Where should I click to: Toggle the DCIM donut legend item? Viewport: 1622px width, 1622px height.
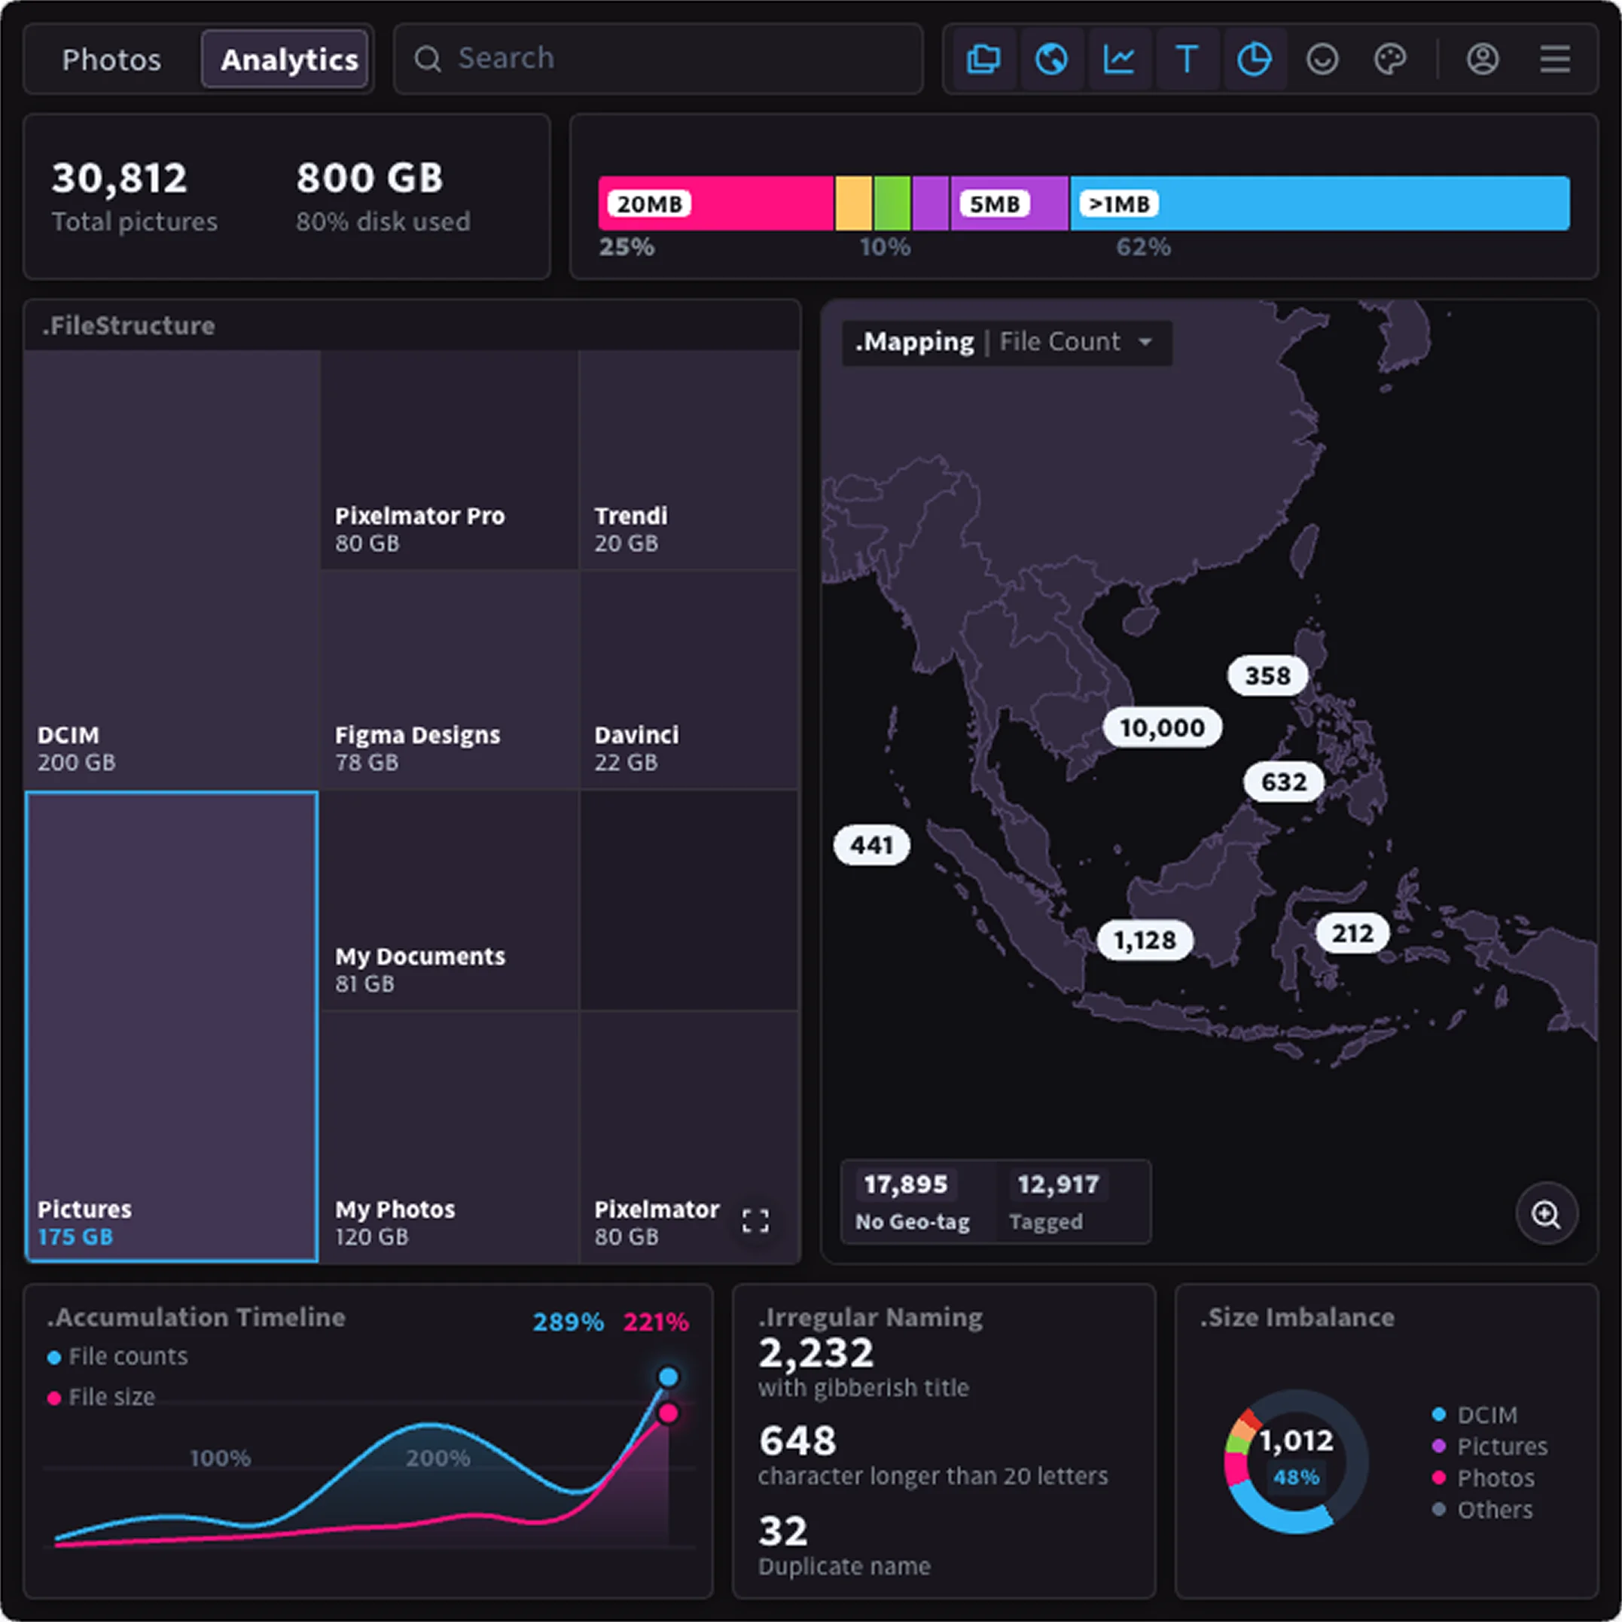click(1474, 1415)
